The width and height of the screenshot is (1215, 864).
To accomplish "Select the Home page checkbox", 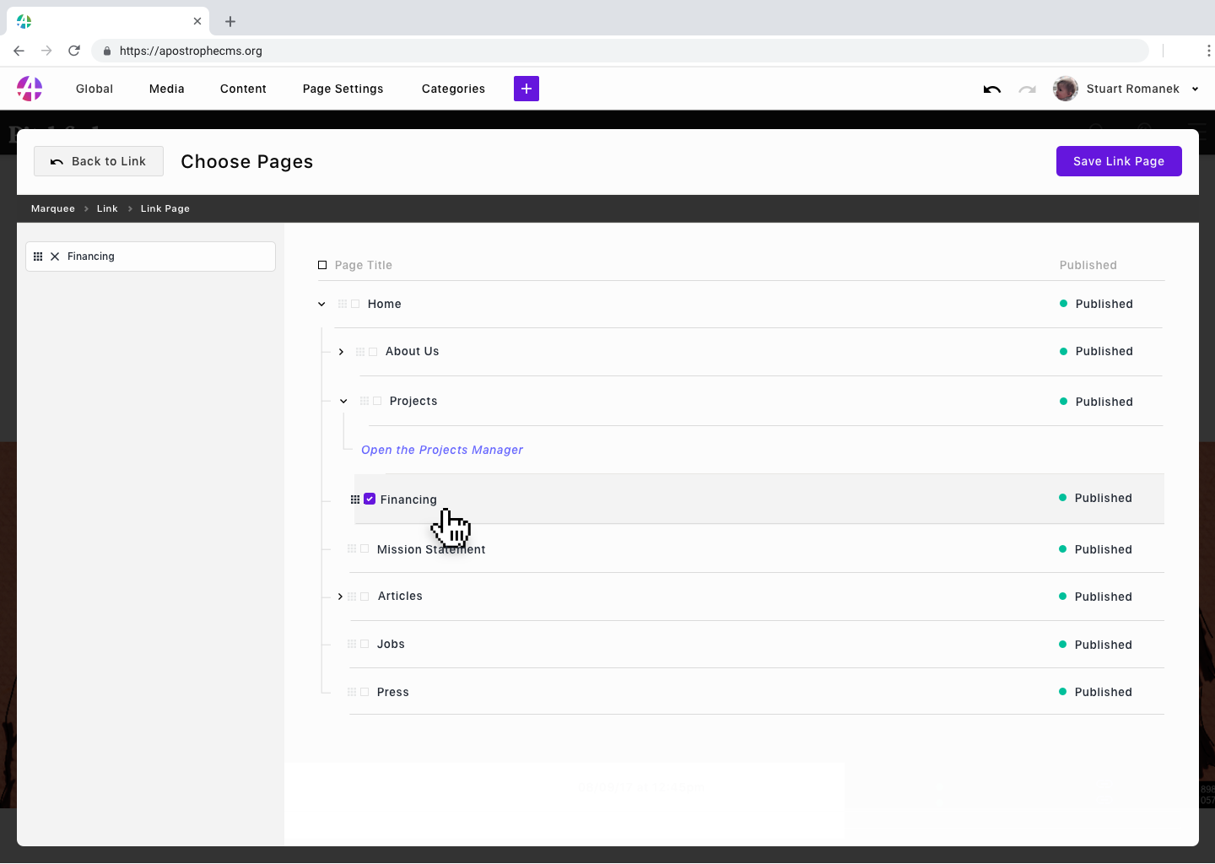I will (x=354, y=304).
